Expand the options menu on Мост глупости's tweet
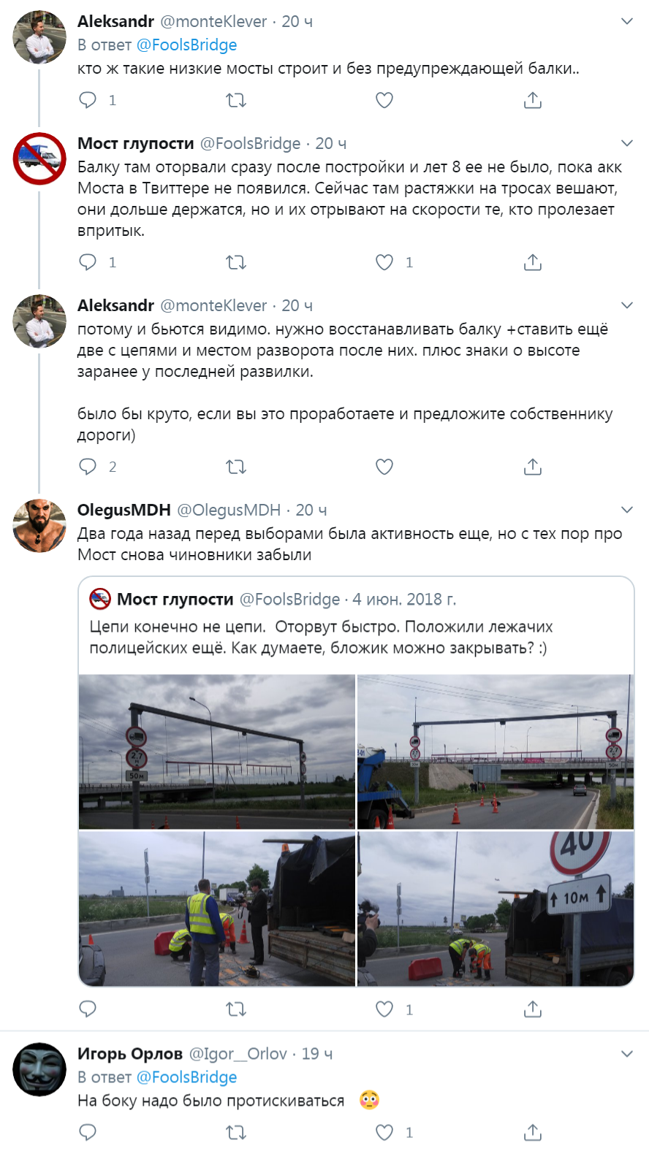Image resolution: width=649 pixels, height=1151 pixels. pyautogui.click(x=626, y=143)
